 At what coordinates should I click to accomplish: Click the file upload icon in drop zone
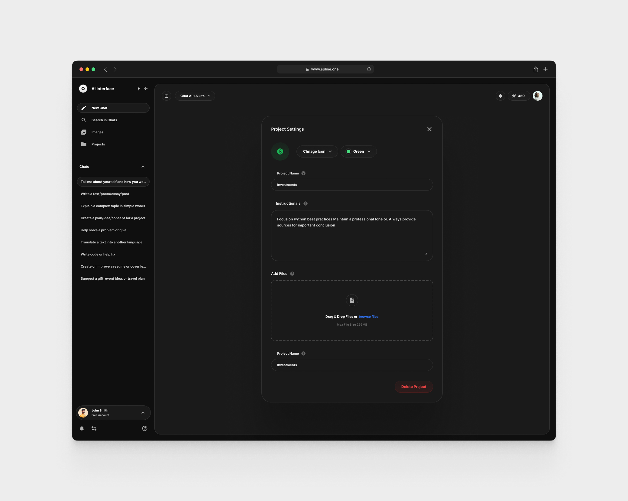[x=352, y=300]
